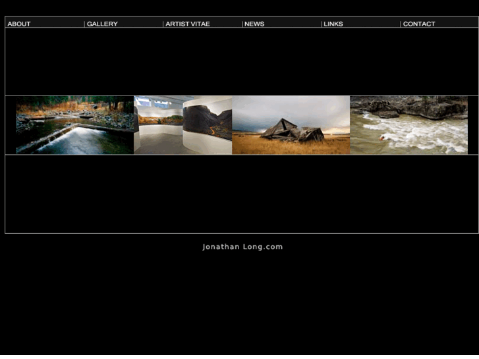Viewport: 479px width, 359px height.
Task: Click the CONTACT navigation item
Action: tap(419, 24)
